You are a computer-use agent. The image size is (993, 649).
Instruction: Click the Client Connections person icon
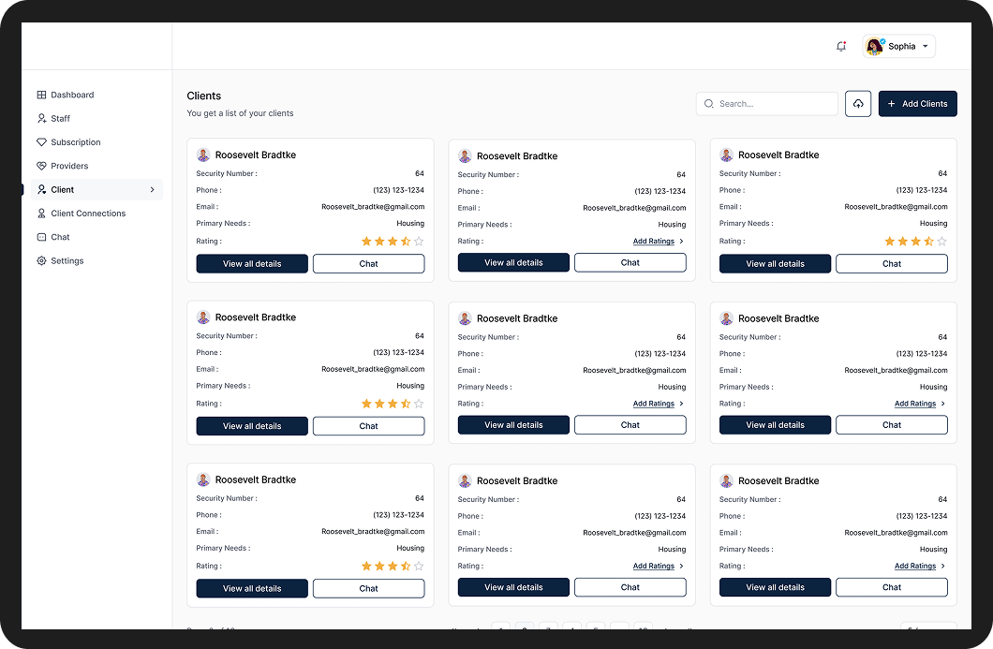[x=41, y=214]
